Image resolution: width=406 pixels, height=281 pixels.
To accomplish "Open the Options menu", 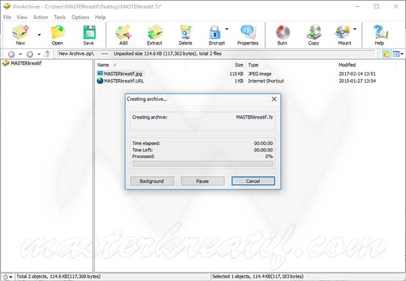I will click(x=81, y=17).
